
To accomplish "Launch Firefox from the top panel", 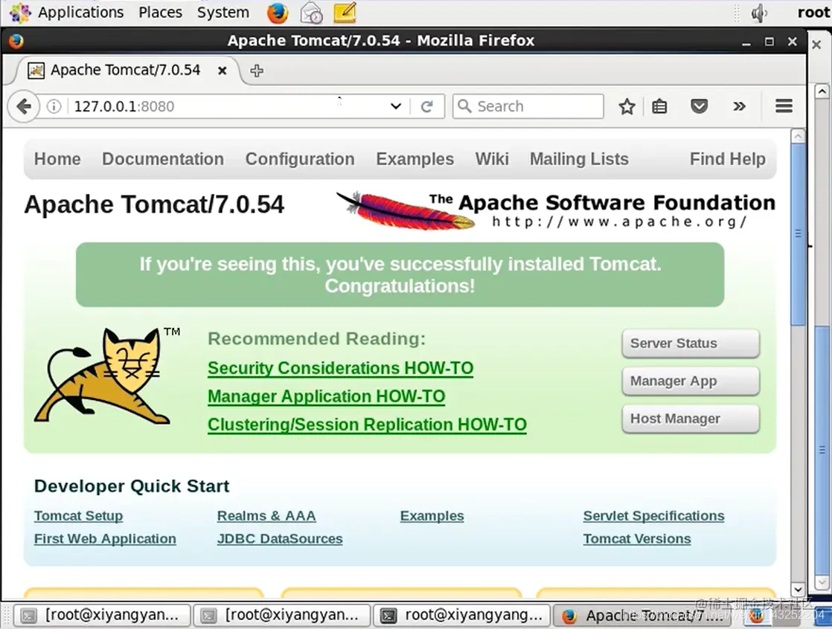I will coord(278,13).
